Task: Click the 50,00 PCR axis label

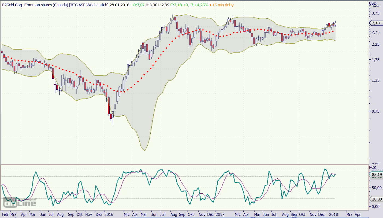Action: 374,188
